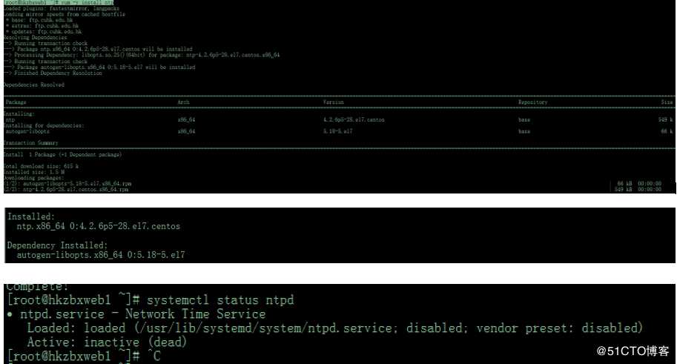Click the 'Dependency Installed:' heading
The width and height of the screenshot is (677, 364).
(x=57, y=245)
